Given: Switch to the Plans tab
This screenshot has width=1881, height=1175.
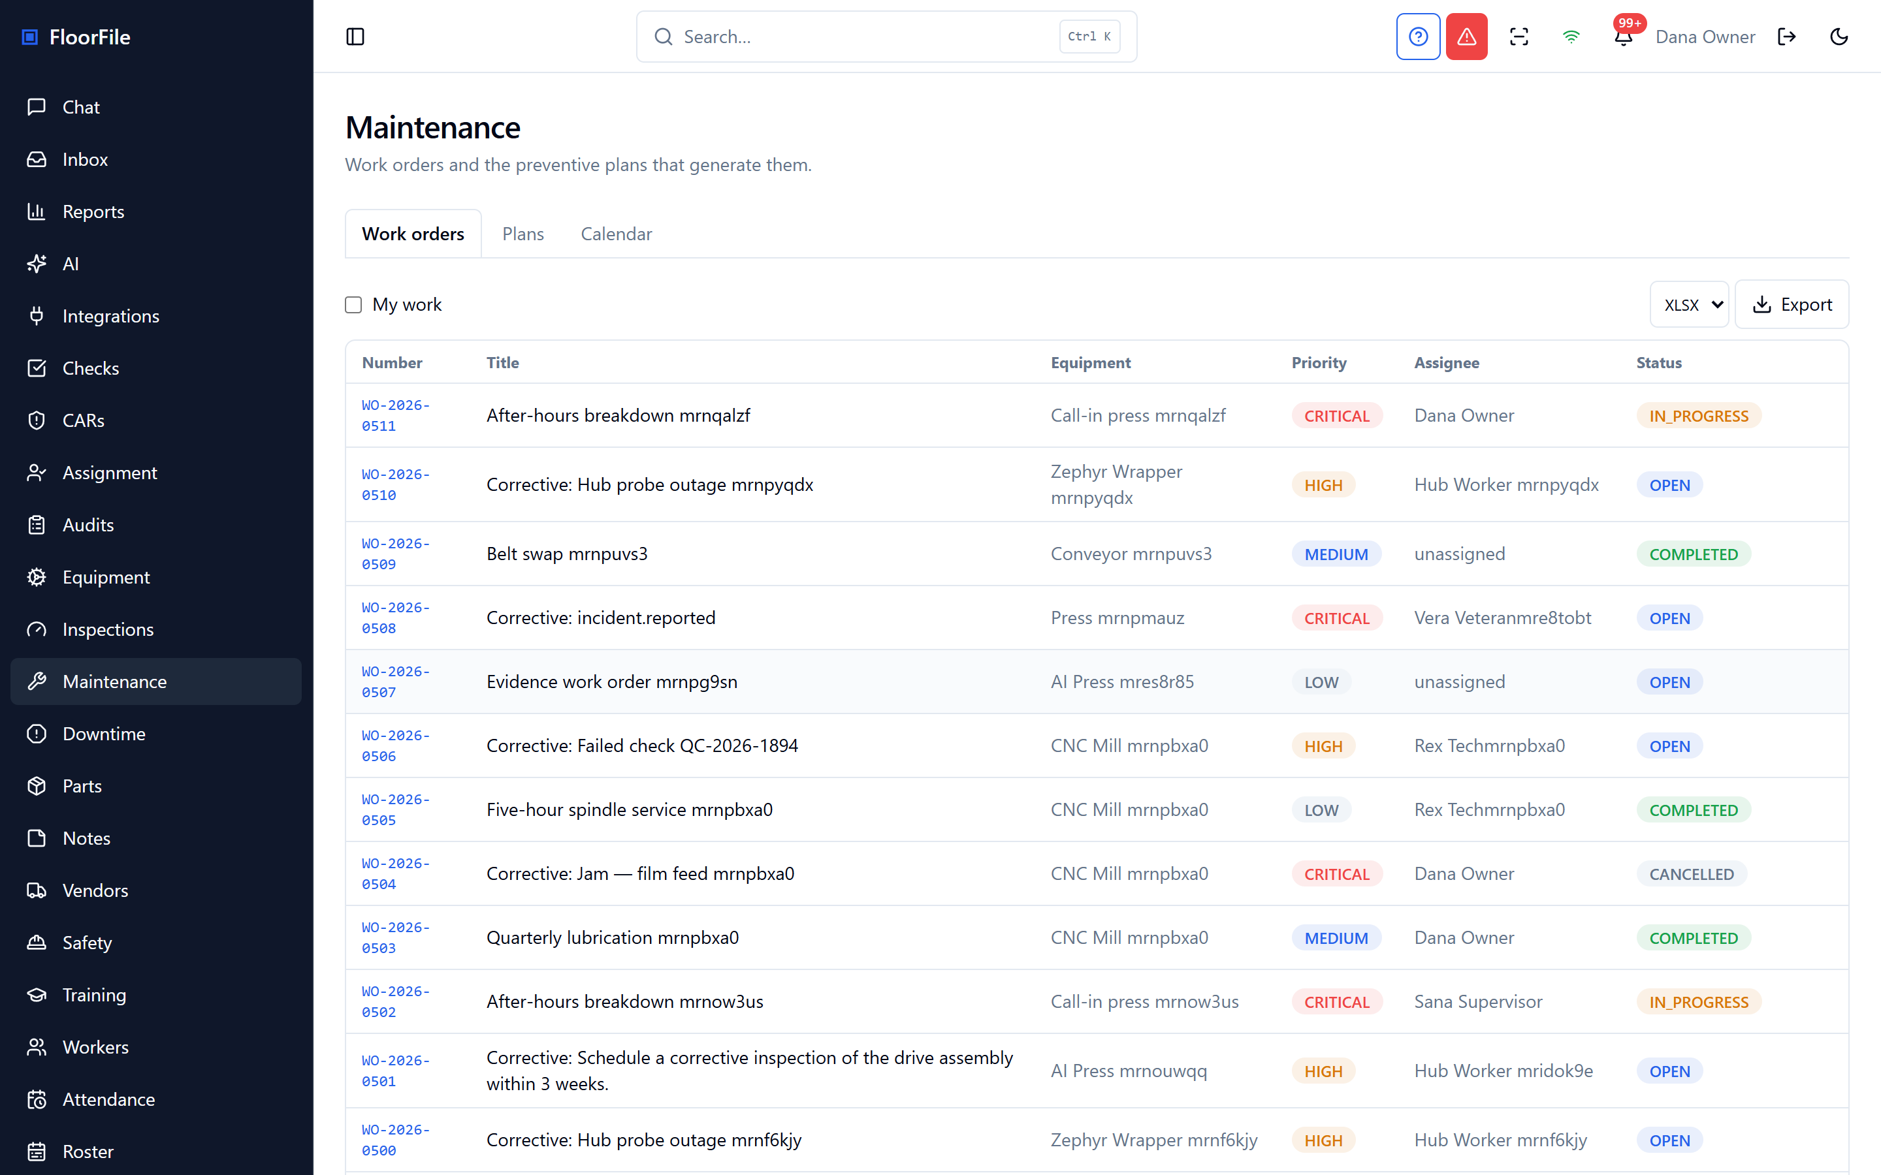Looking at the screenshot, I should 523,234.
